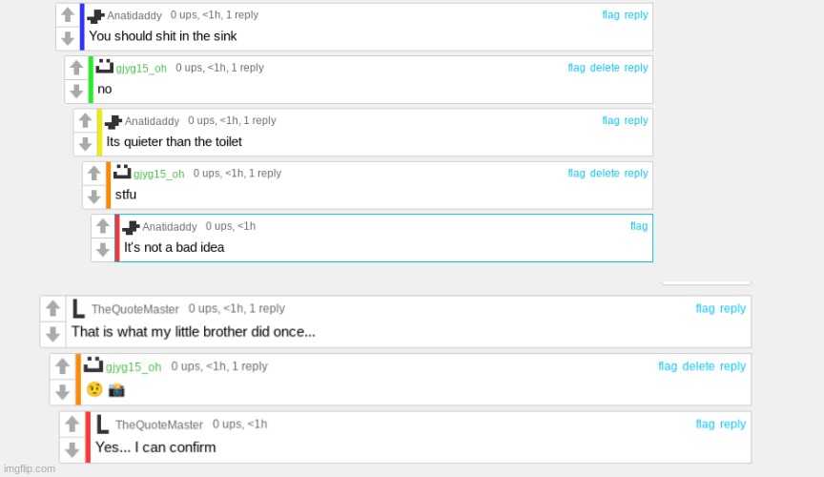824x477 pixels.
Task: Open Anatidaddy's profile from the top comment
Action: (134, 15)
